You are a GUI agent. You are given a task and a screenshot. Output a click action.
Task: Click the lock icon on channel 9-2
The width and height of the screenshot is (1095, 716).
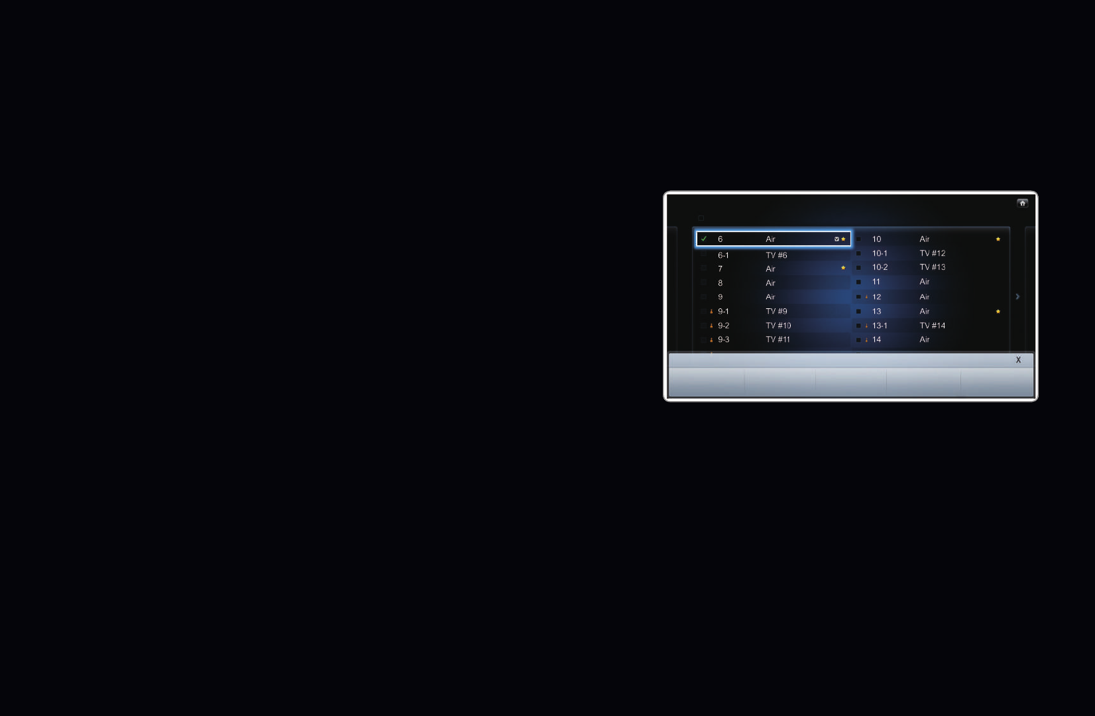[x=711, y=326]
